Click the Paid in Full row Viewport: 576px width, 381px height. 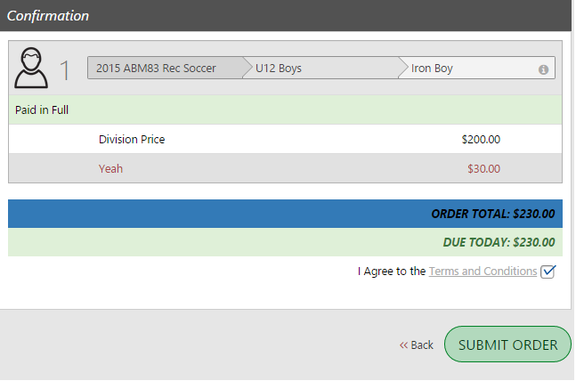tap(285, 109)
